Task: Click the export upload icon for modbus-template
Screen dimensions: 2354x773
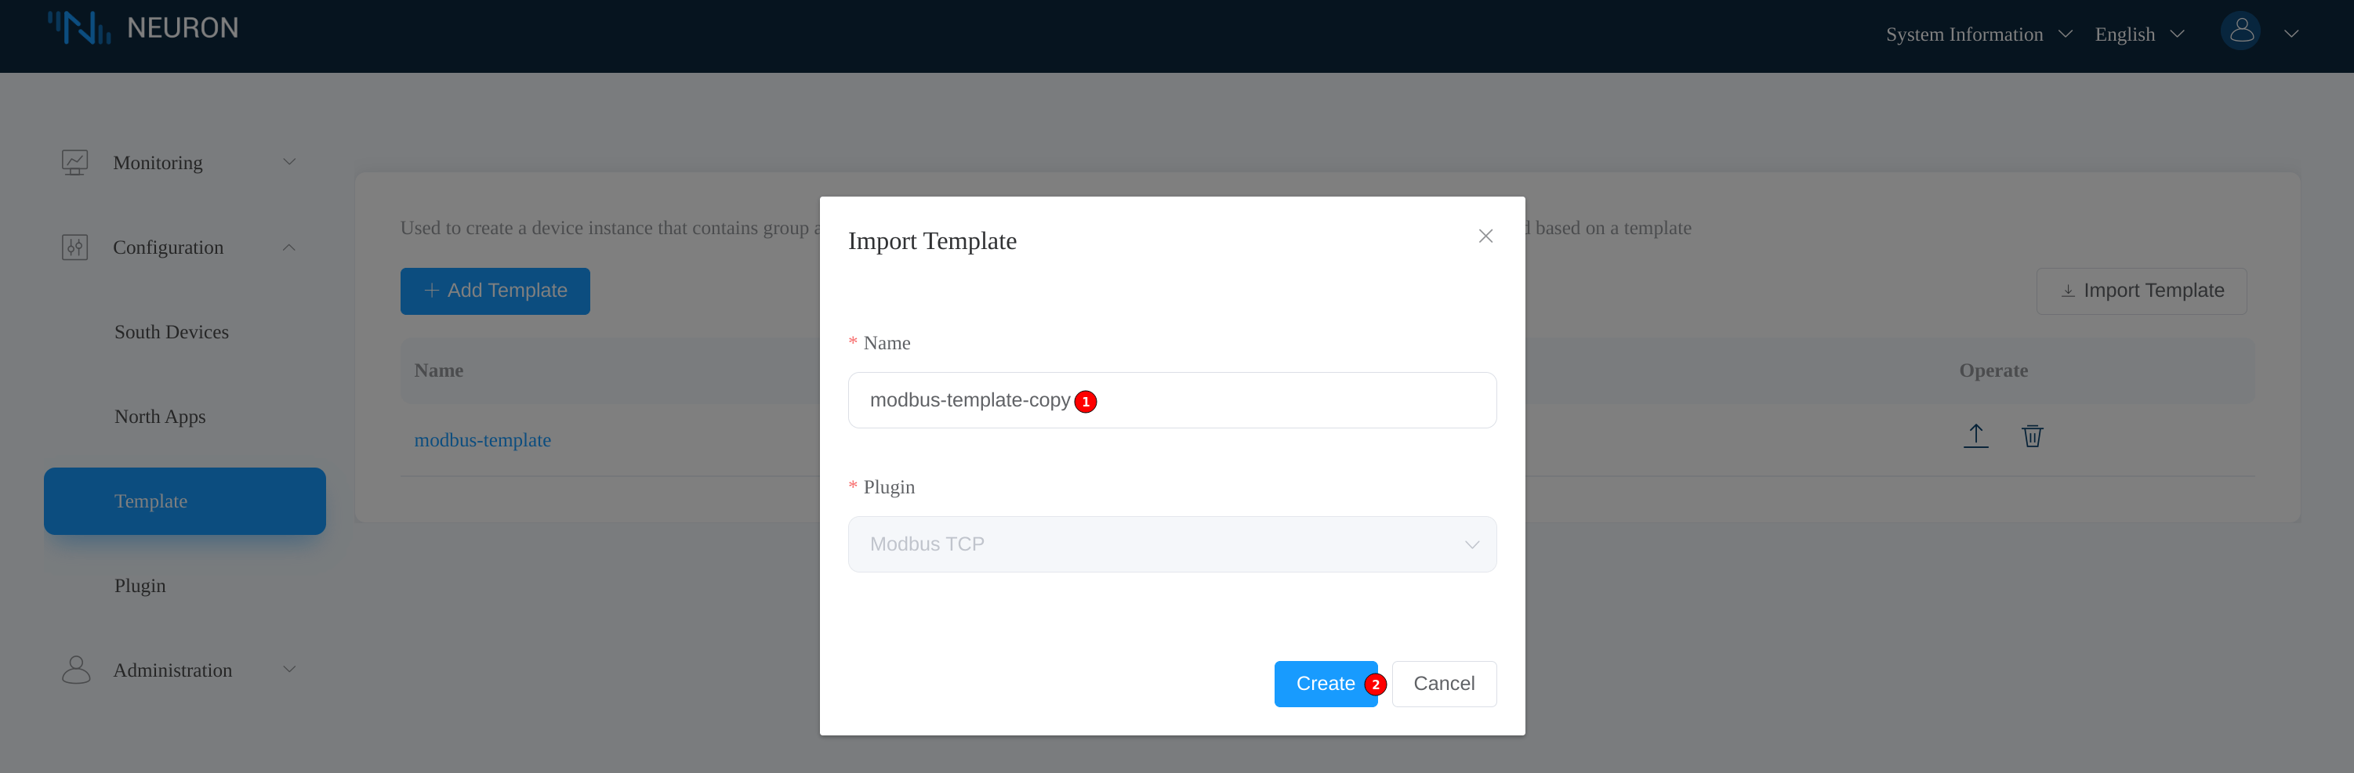Action: click(x=1975, y=436)
